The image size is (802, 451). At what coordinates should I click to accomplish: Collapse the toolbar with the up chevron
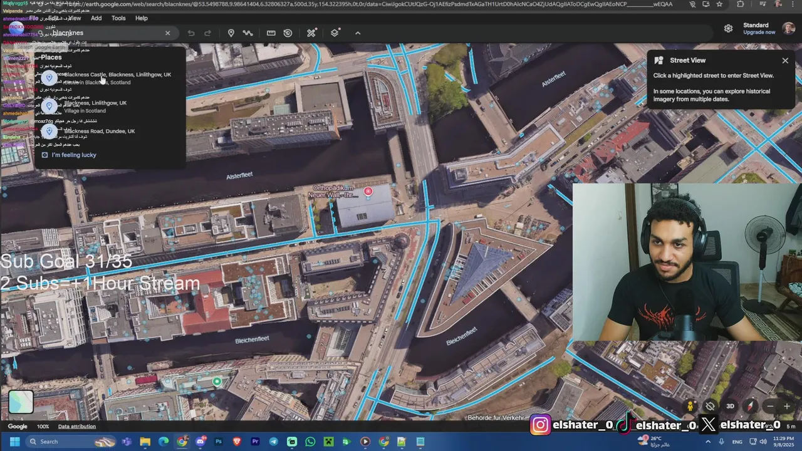(x=358, y=33)
